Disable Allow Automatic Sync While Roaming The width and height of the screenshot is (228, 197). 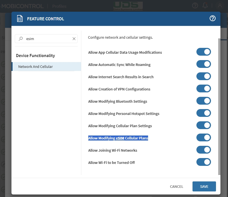tap(203, 64)
